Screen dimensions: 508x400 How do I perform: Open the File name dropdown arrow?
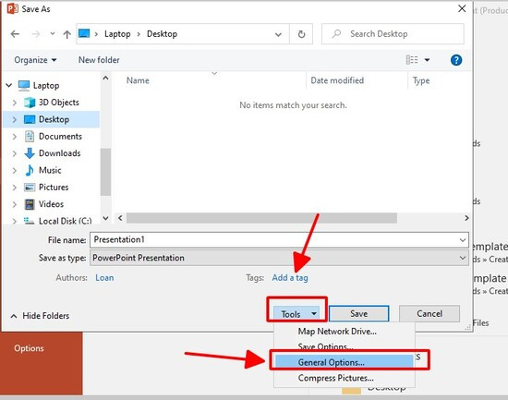[x=463, y=240]
